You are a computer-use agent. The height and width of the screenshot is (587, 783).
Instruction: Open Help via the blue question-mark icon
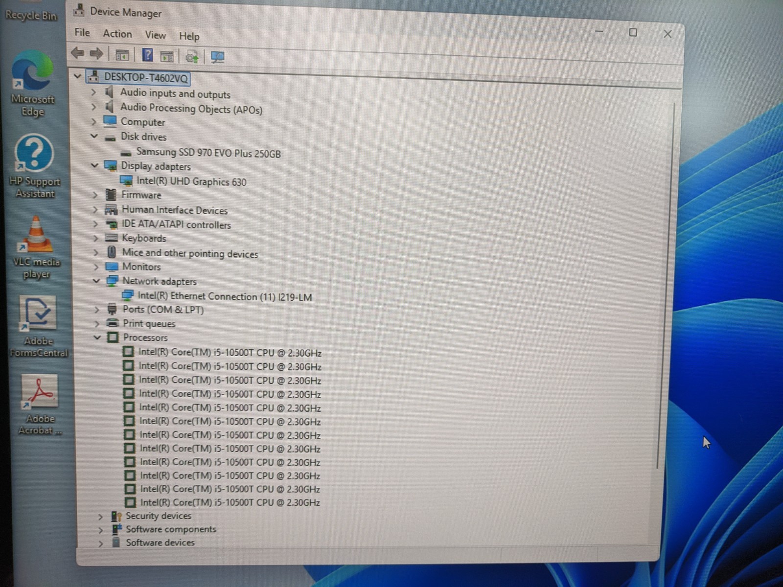tap(147, 55)
